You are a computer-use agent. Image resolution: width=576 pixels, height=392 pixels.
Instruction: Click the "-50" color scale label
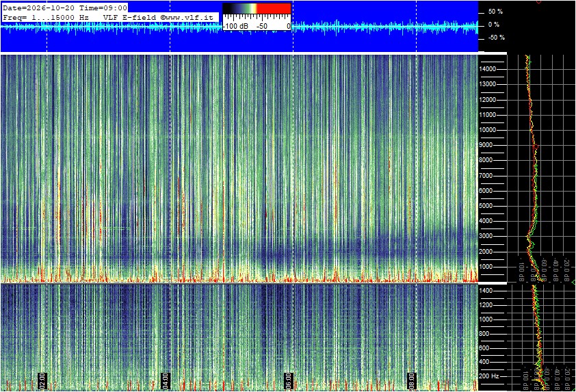tap(262, 27)
